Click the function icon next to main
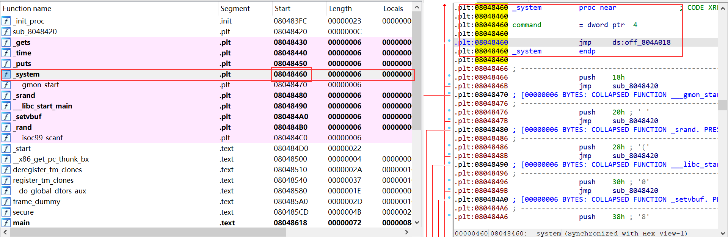728x237 pixels. (x=6, y=223)
